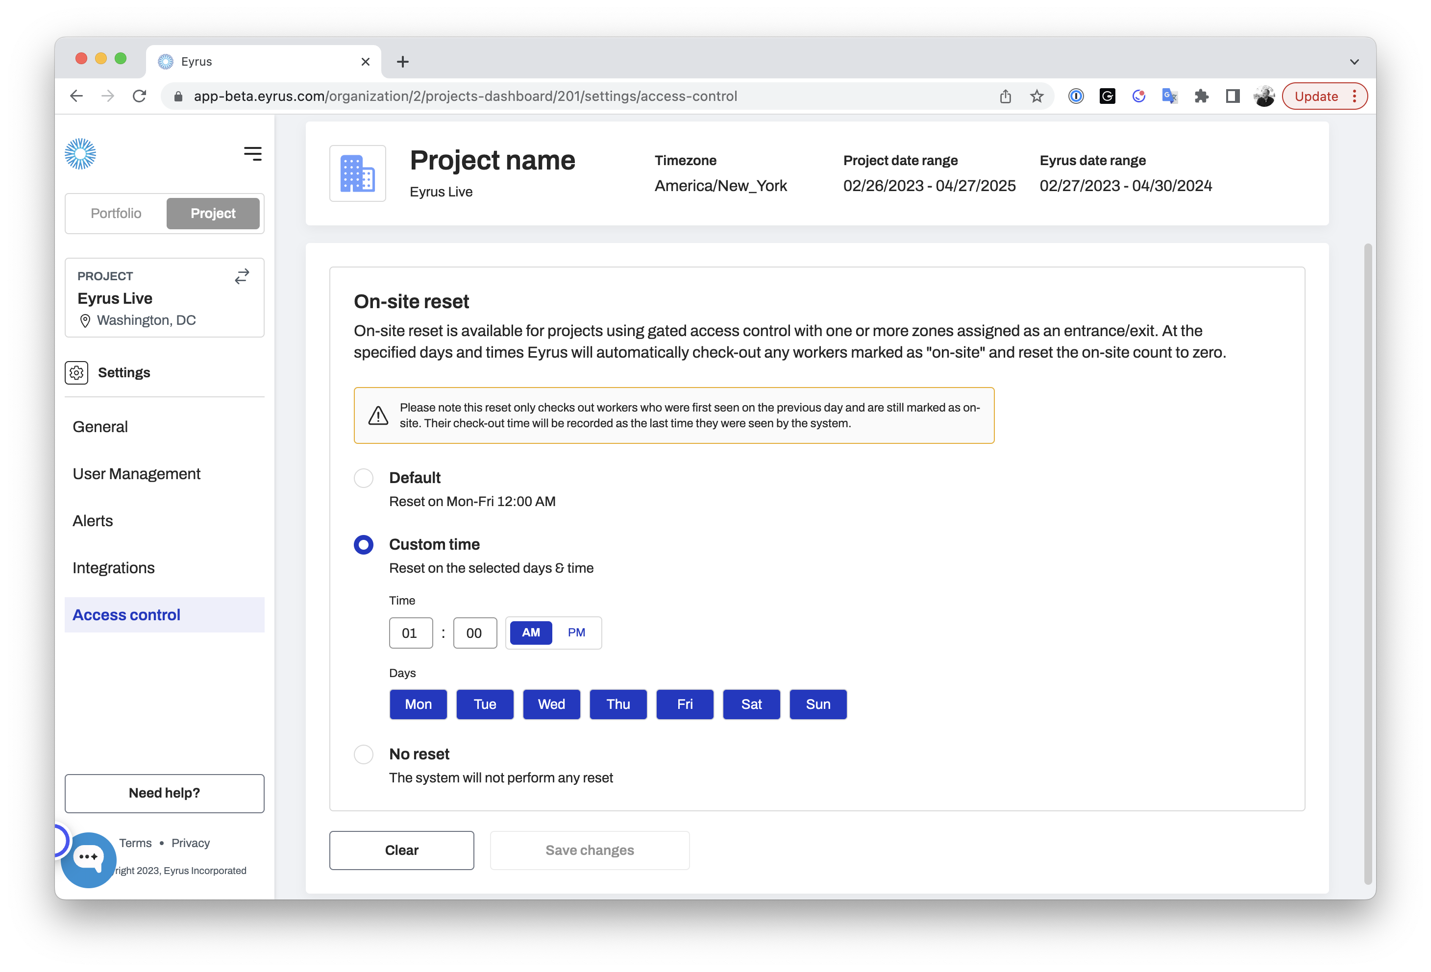This screenshot has width=1431, height=972.
Task: Toggle the Sun day button
Action: (x=818, y=705)
